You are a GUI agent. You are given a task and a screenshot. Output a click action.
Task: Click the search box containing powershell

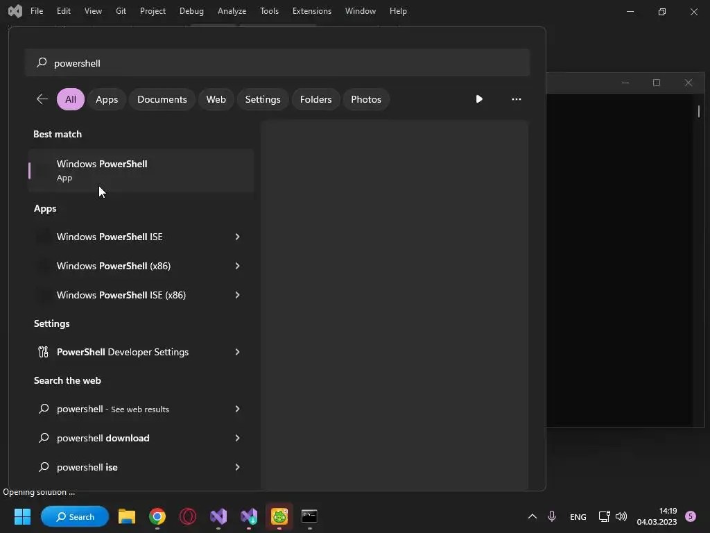point(277,62)
